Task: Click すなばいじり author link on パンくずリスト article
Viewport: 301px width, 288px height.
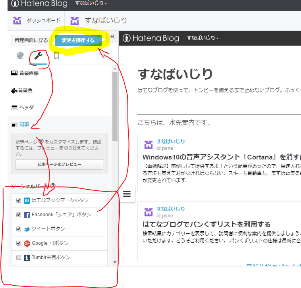Action: point(171,209)
